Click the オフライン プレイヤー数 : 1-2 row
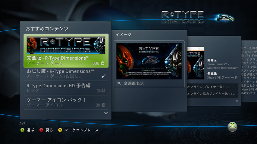Viewport: 257px width, 144px height. pyautogui.click(x=213, y=87)
